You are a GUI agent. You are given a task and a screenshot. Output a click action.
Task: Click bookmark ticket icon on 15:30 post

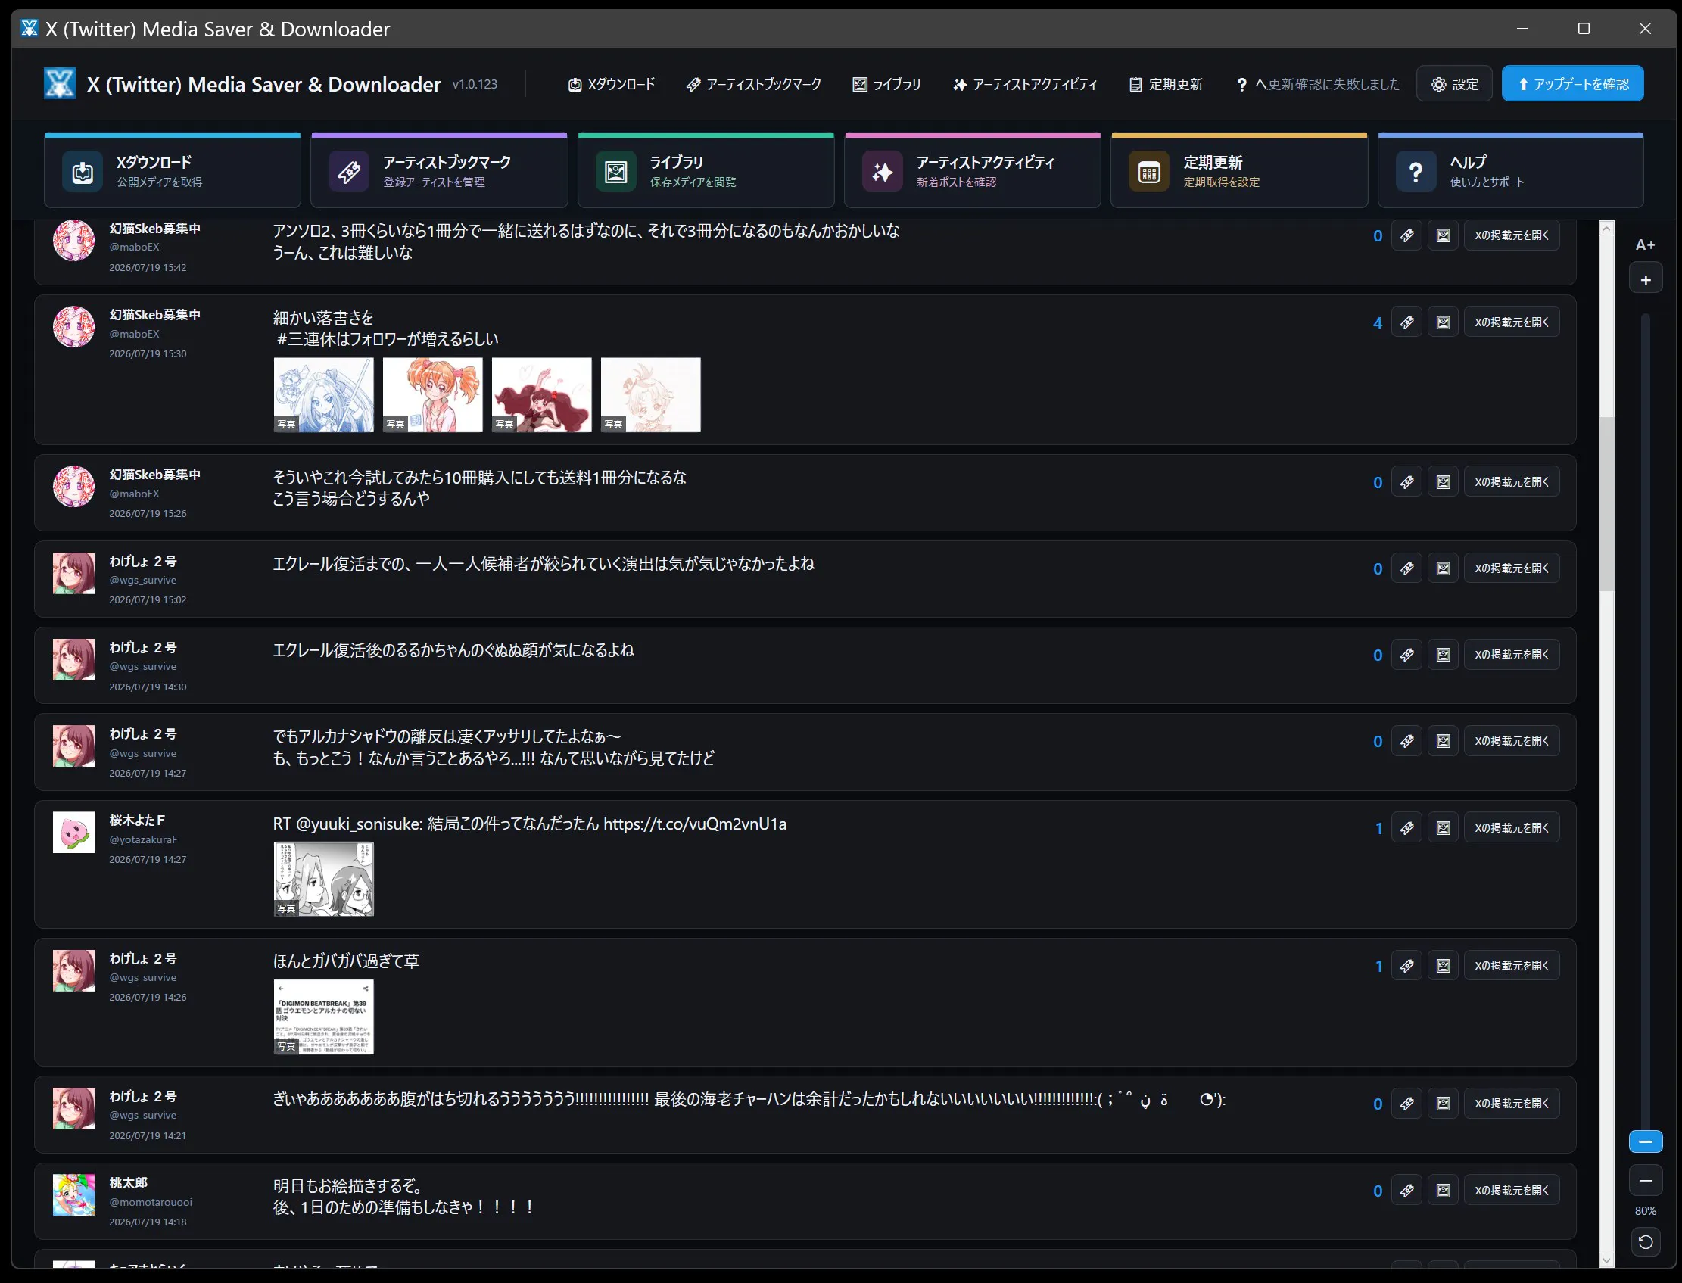pyautogui.click(x=1406, y=322)
